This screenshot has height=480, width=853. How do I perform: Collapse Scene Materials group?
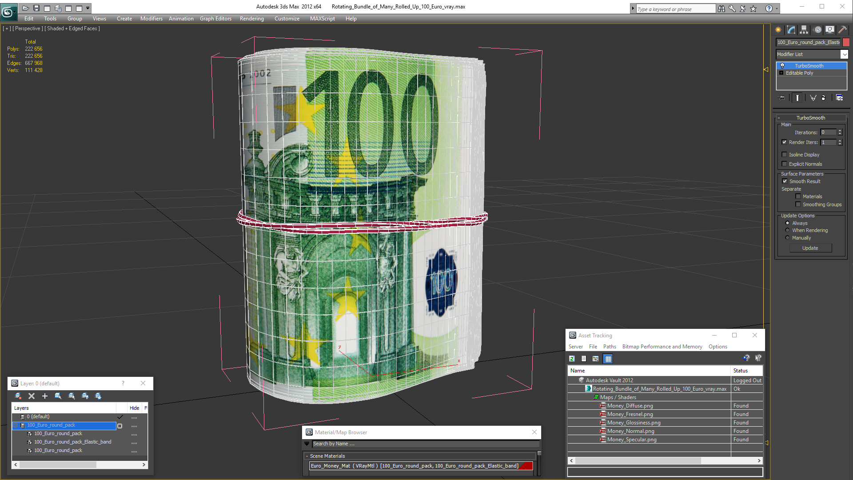point(307,456)
